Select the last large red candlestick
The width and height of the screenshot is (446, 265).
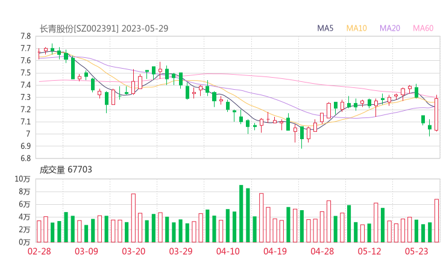pos(436,114)
